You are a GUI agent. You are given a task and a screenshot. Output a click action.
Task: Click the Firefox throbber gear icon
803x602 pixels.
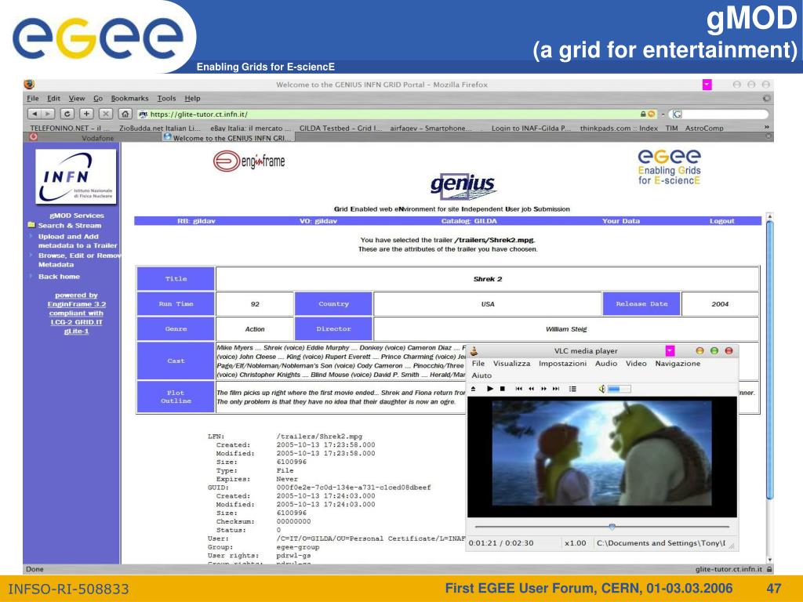(766, 98)
